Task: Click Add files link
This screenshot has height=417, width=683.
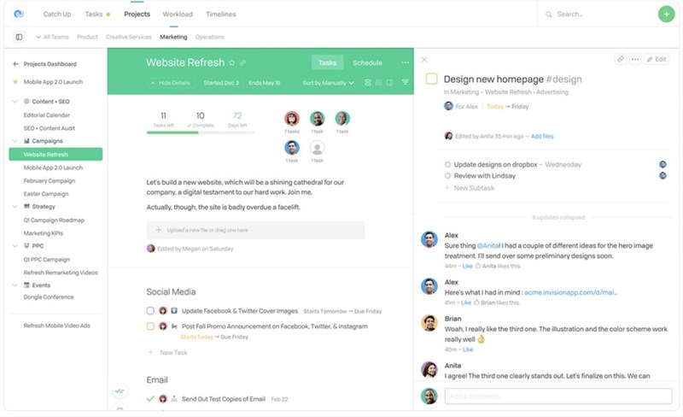Action: (x=542, y=136)
